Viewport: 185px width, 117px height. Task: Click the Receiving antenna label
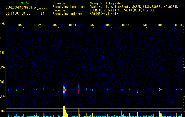click(68, 14)
